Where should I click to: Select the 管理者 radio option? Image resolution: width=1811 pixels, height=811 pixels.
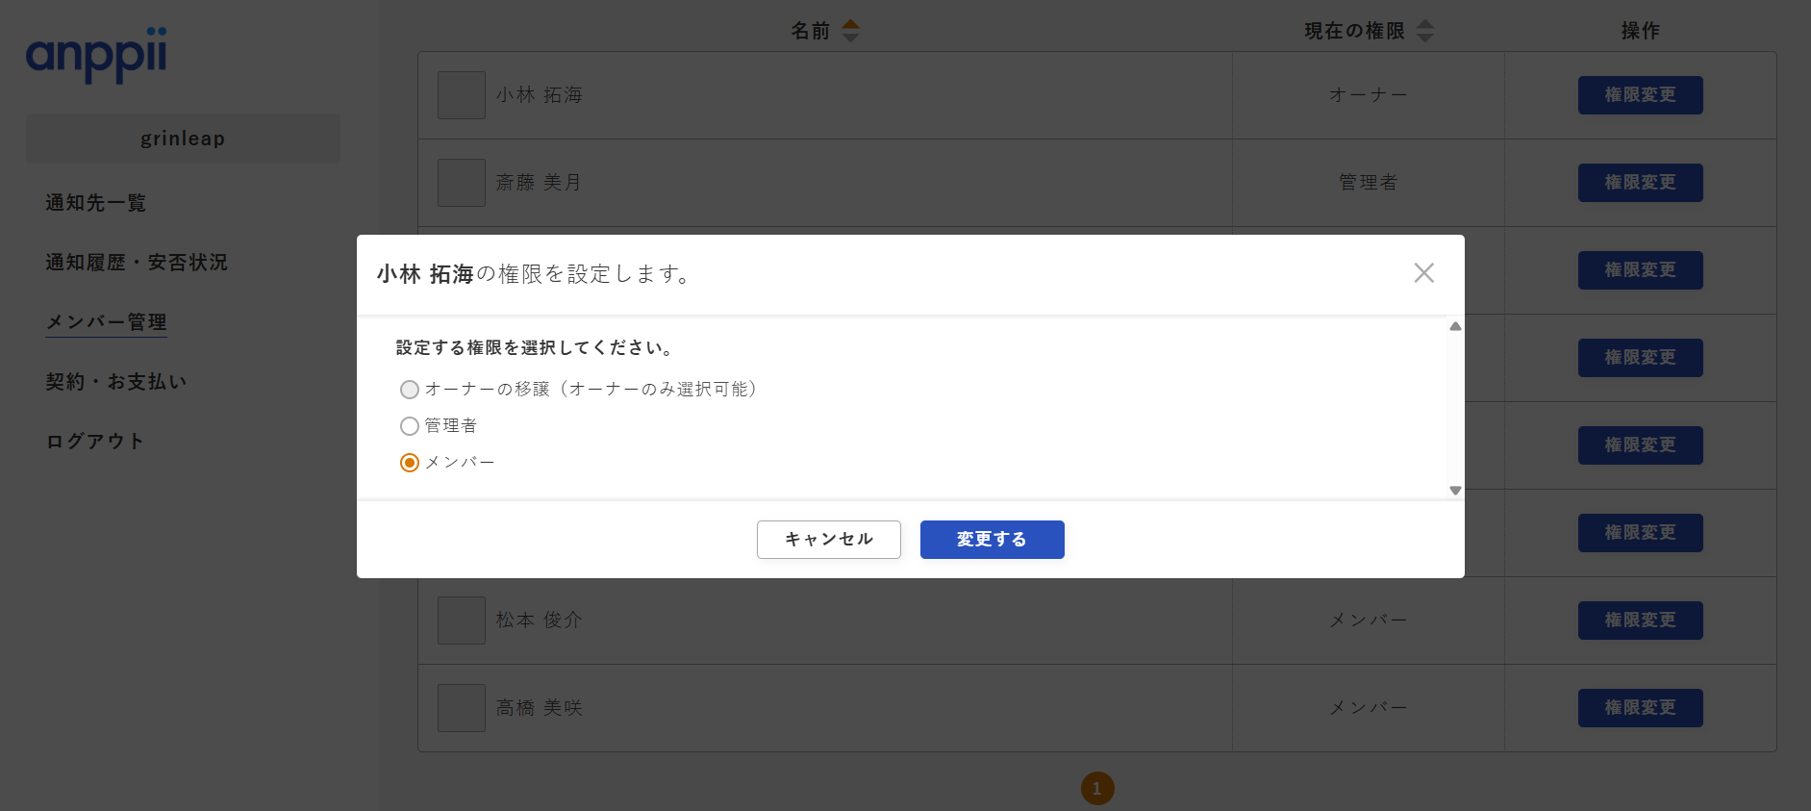pos(410,426)
